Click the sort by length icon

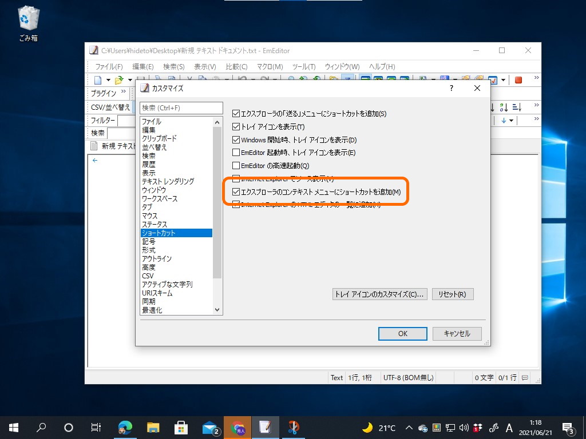point(517,107)
